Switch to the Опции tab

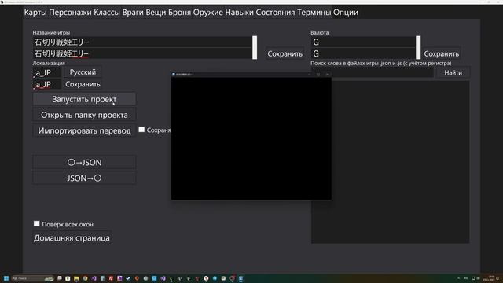346,13
